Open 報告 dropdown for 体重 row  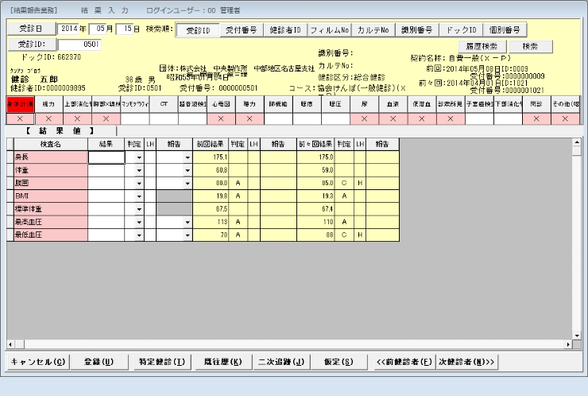pyautogui.click(x=188, y=170)
